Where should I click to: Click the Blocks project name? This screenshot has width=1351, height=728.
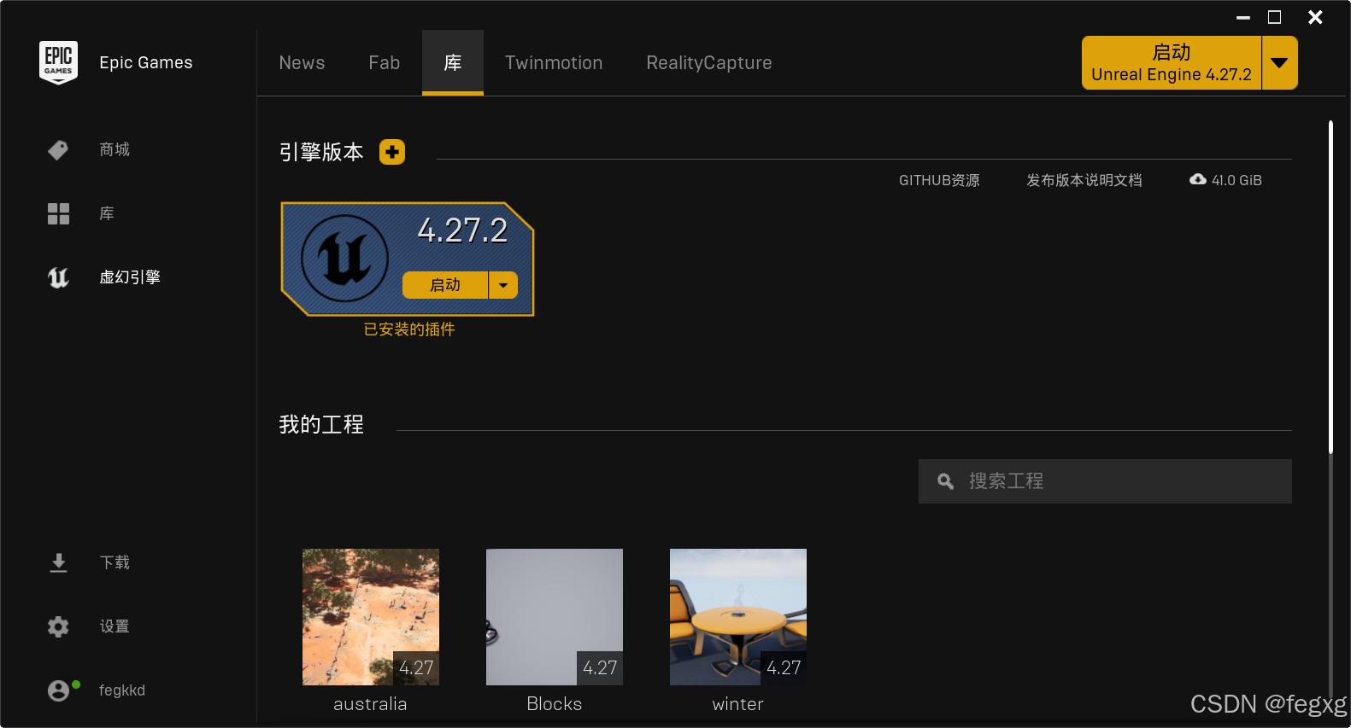pos(555,704)
